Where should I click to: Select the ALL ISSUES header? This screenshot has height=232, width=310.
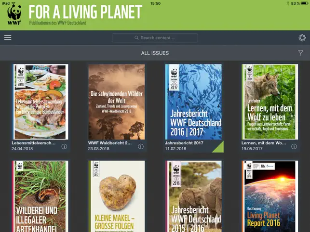[x=155, y=53]
